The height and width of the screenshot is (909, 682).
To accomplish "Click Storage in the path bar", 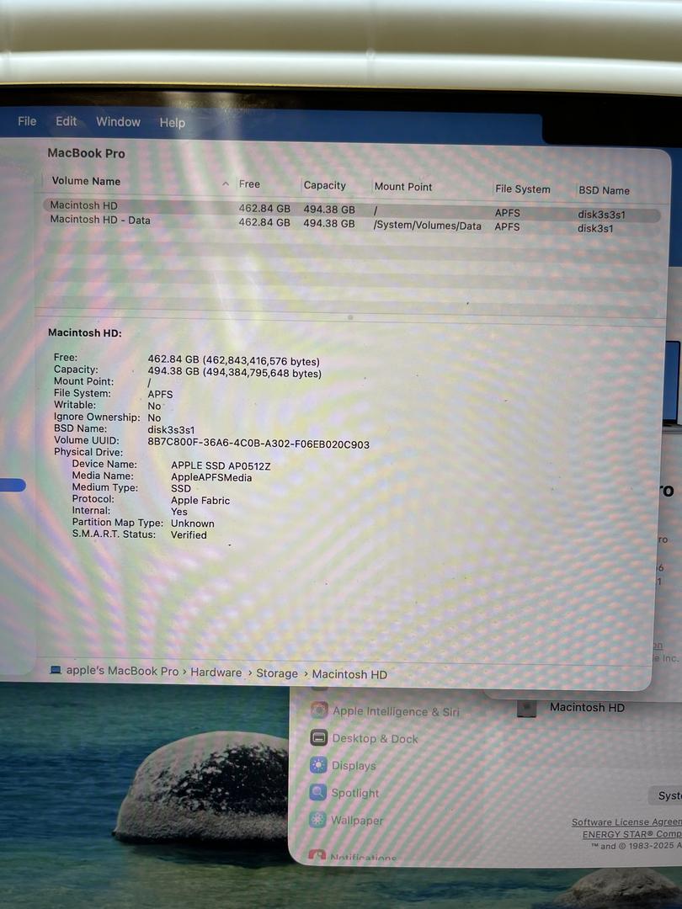I will click(277, 673).
